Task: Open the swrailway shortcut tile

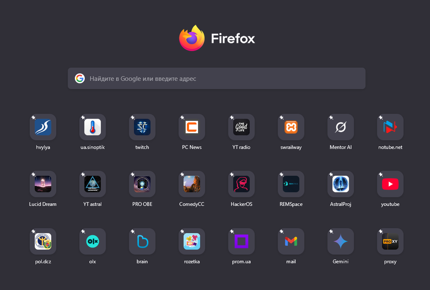Action: pos(291,127)
